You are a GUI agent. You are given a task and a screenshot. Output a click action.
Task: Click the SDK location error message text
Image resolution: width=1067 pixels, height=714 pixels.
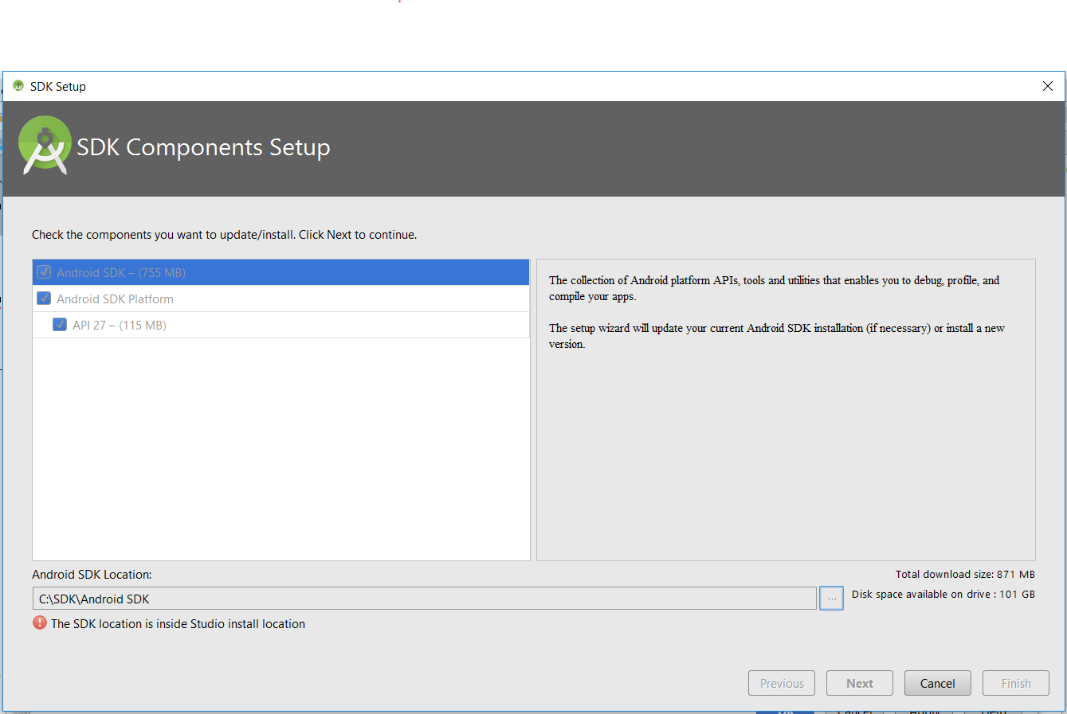pos(178,624)
